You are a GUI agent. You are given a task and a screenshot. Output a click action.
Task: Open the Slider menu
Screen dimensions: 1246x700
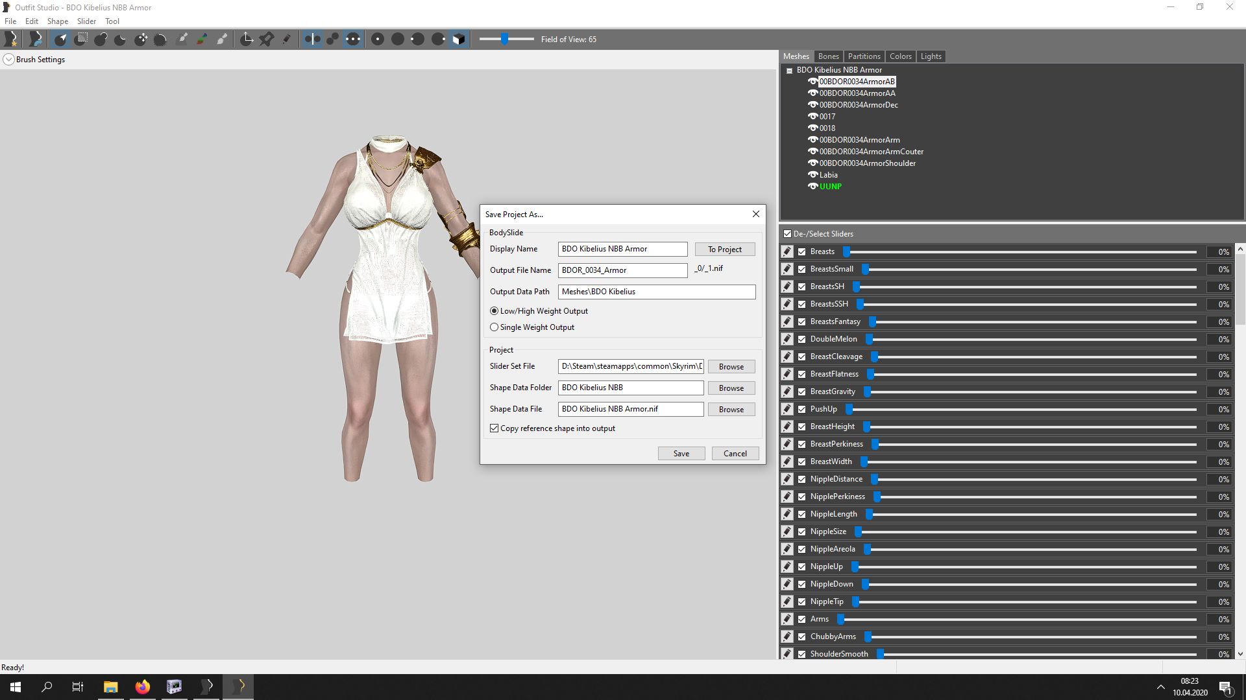(86, 21)
